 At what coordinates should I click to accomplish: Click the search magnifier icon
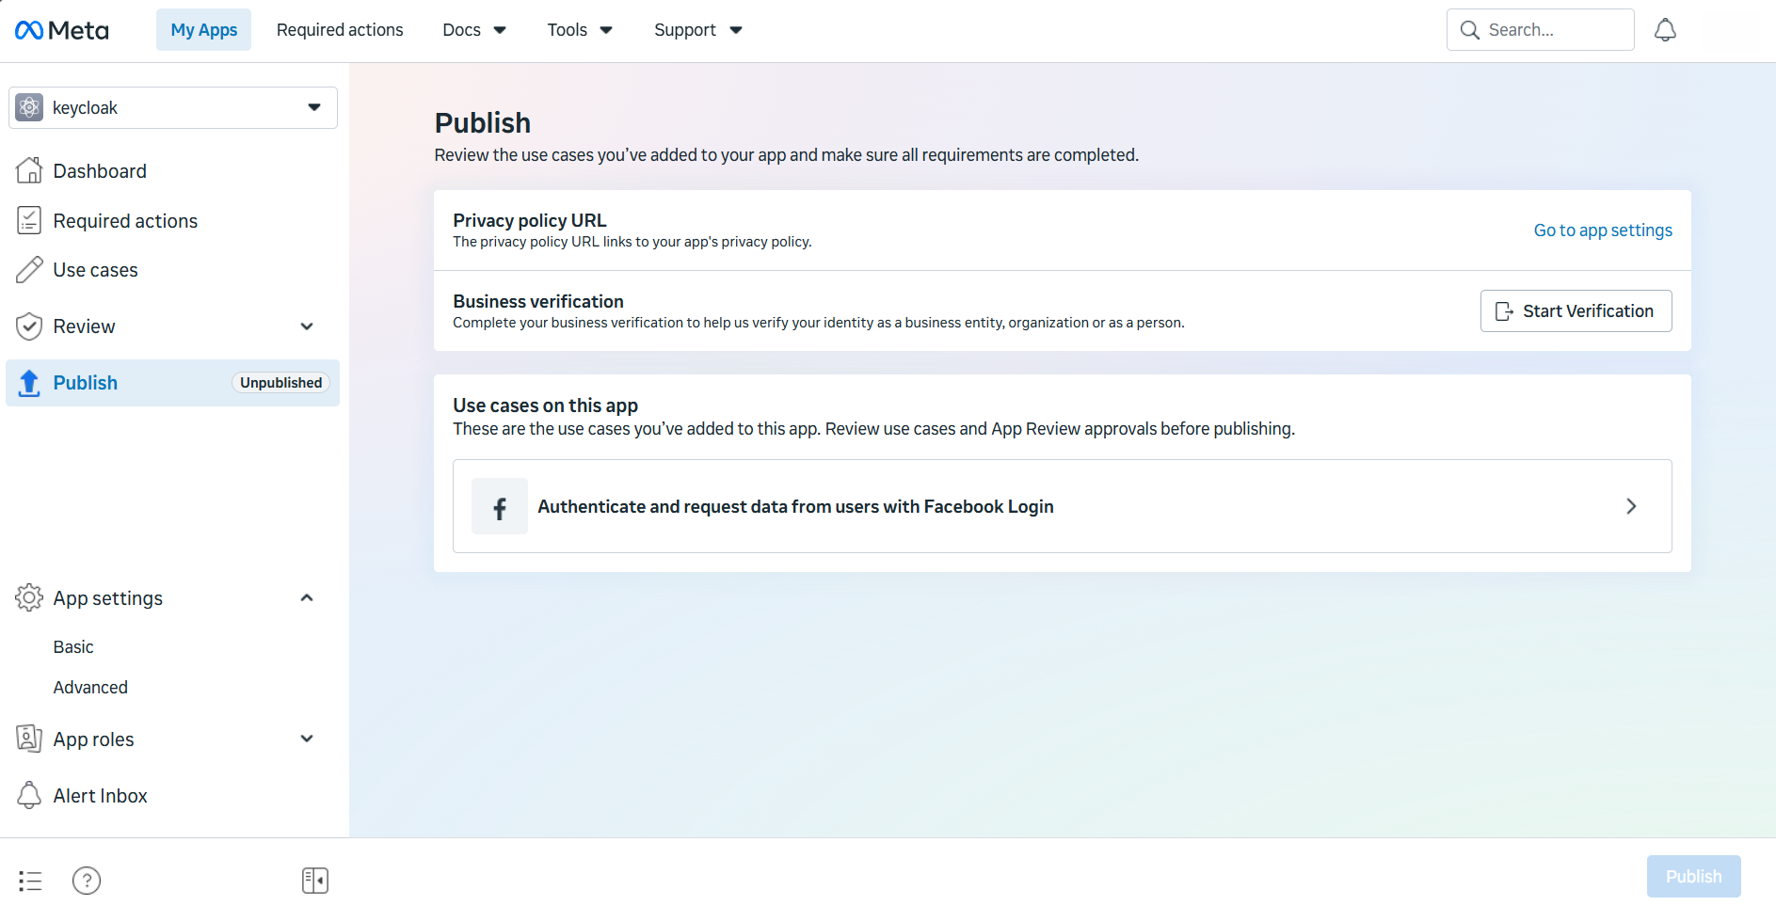tap(1469, 30)
